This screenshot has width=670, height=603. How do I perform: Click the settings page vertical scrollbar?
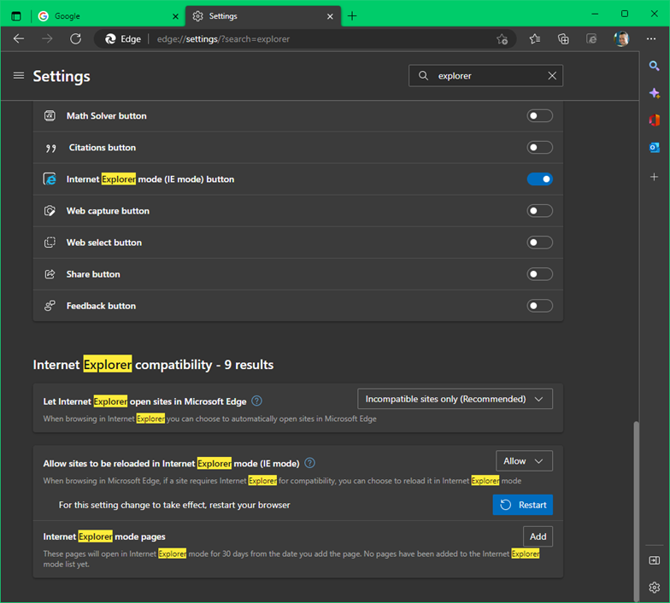tap(636, 511)
